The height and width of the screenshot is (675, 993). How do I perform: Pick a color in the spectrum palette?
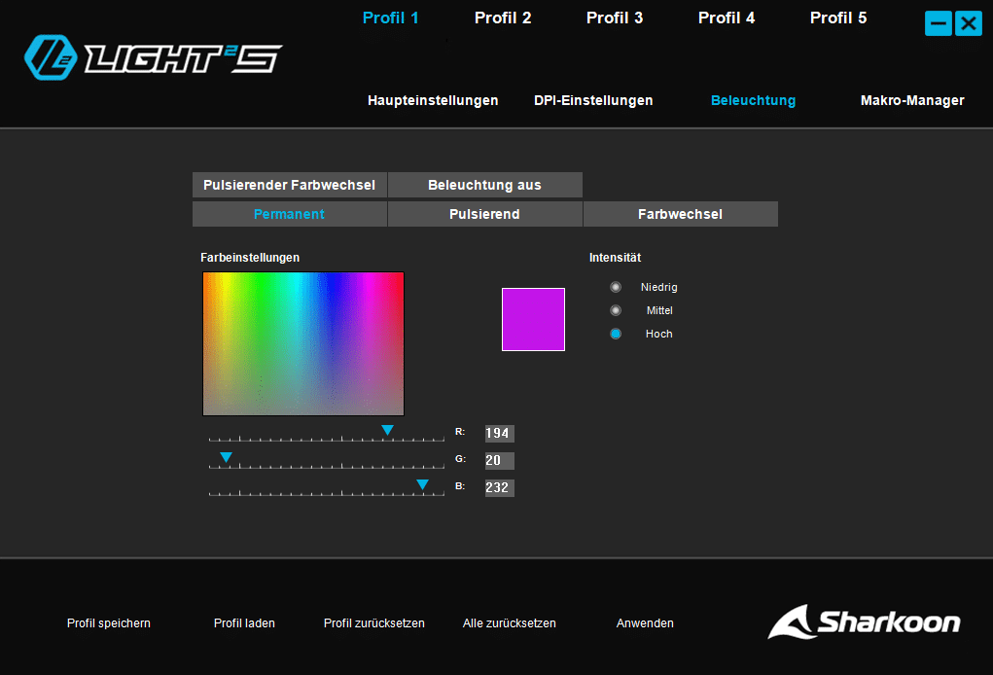tap(302, 343)
